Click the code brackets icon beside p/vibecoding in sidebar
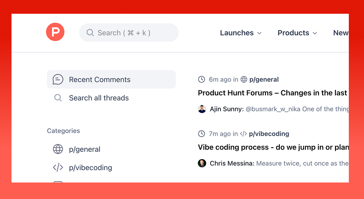The height and width of the screenshot is (199, 364). click(x=58, y=167)
